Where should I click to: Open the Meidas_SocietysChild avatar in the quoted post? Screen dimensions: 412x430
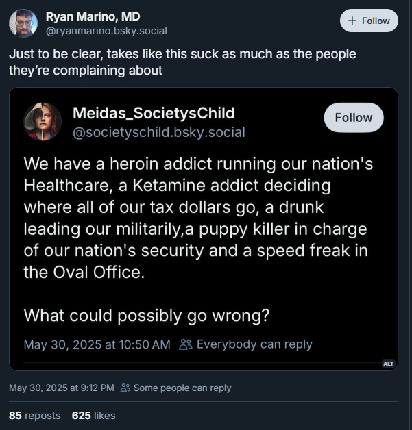coord(40,122)
